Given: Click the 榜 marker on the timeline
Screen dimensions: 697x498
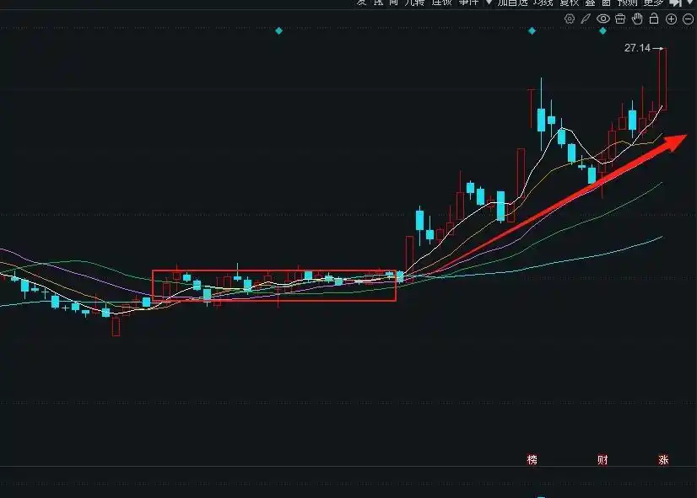Looking at the screenshot, I should 532,460.
